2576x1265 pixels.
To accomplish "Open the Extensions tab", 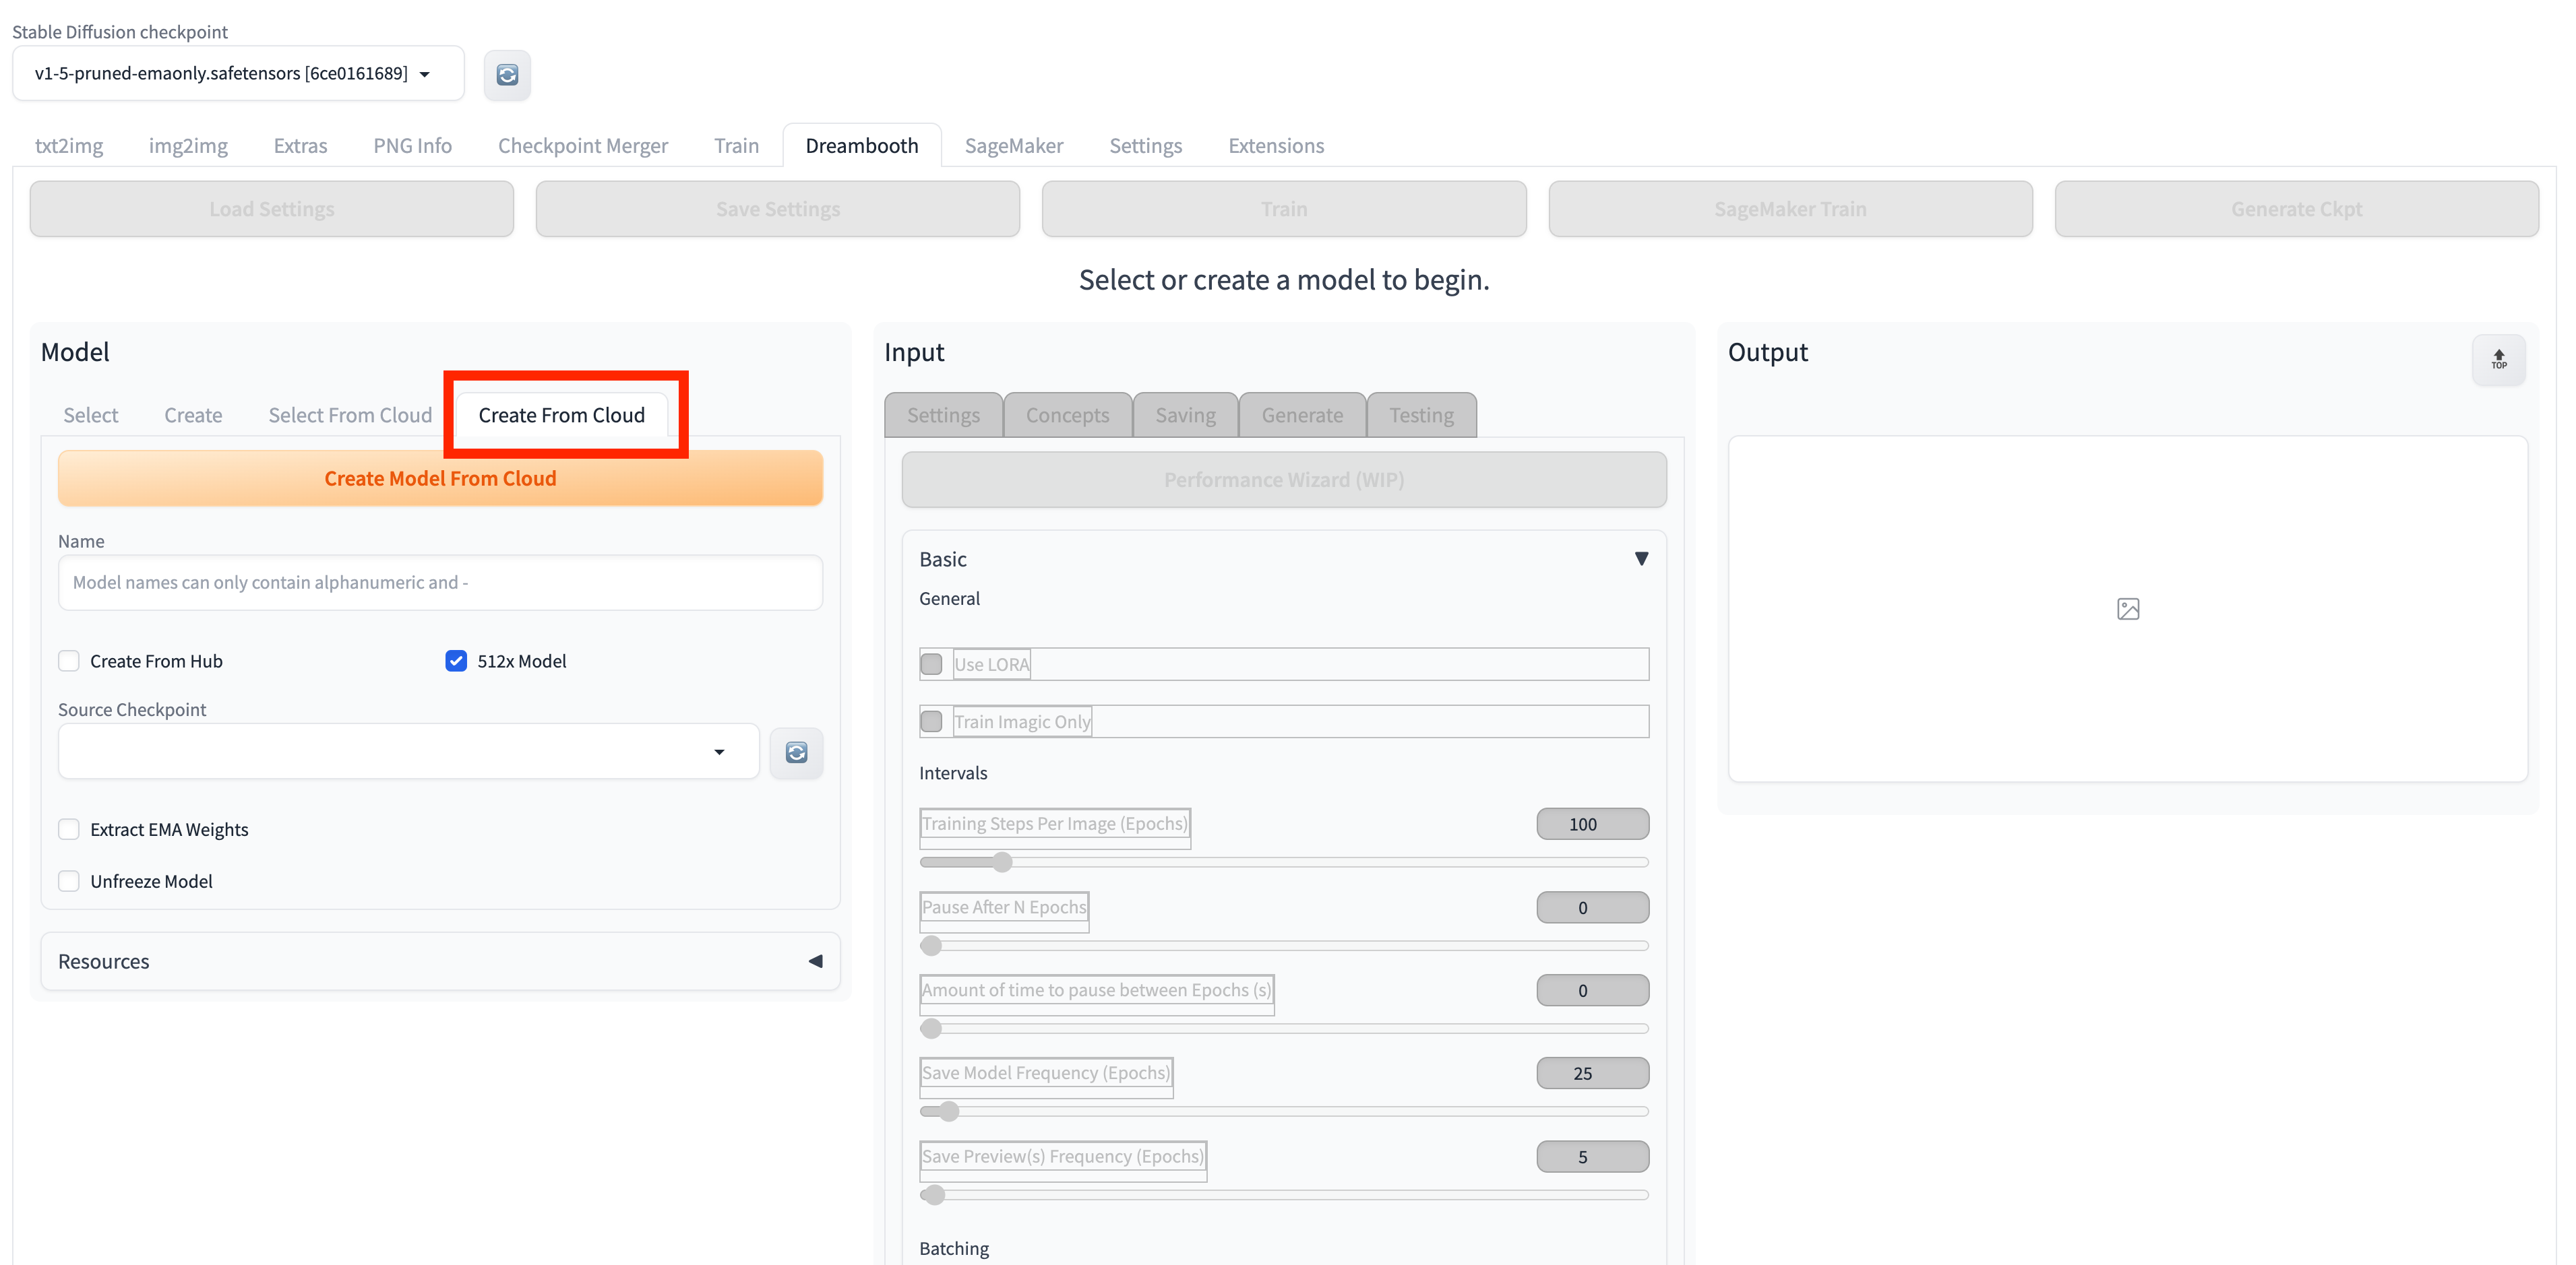I will click(x=1276, y=146).
